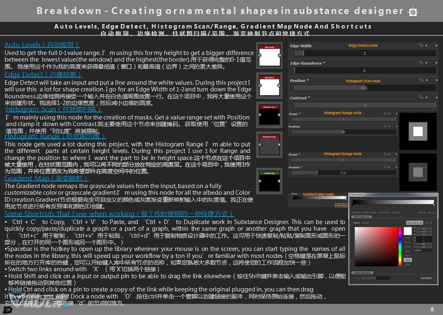This screenshot has width=443, height=315.
Task: Click the gray-square Histogram Range preview
Action: pyautogui.click(x=418, y=172)
